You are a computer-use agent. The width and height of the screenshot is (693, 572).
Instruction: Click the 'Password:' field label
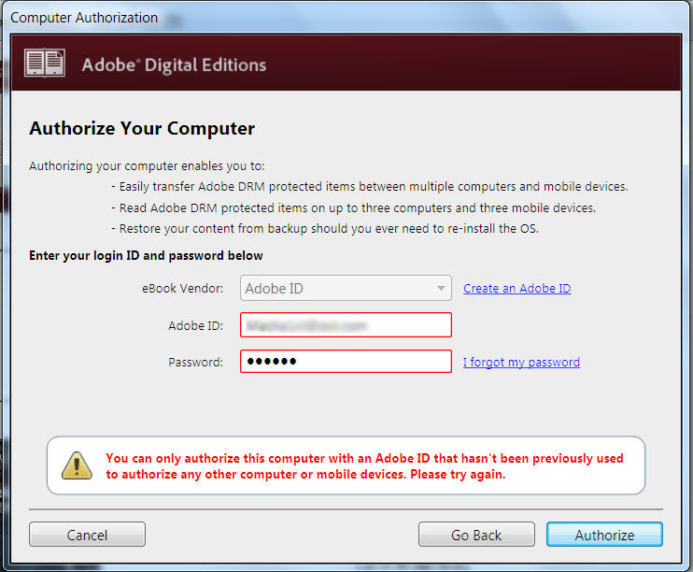pyautogui.click(x=196, y=362)
